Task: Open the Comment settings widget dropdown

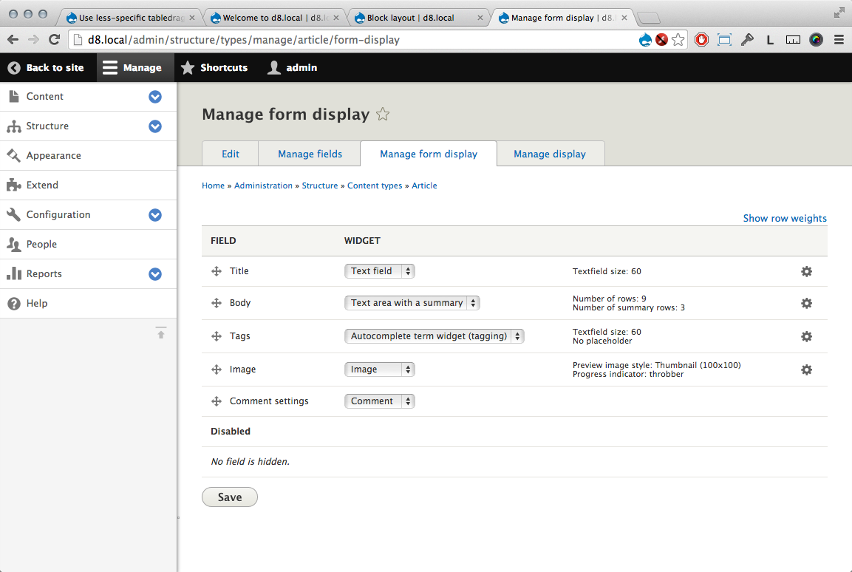Action: [x=379, y=401]
